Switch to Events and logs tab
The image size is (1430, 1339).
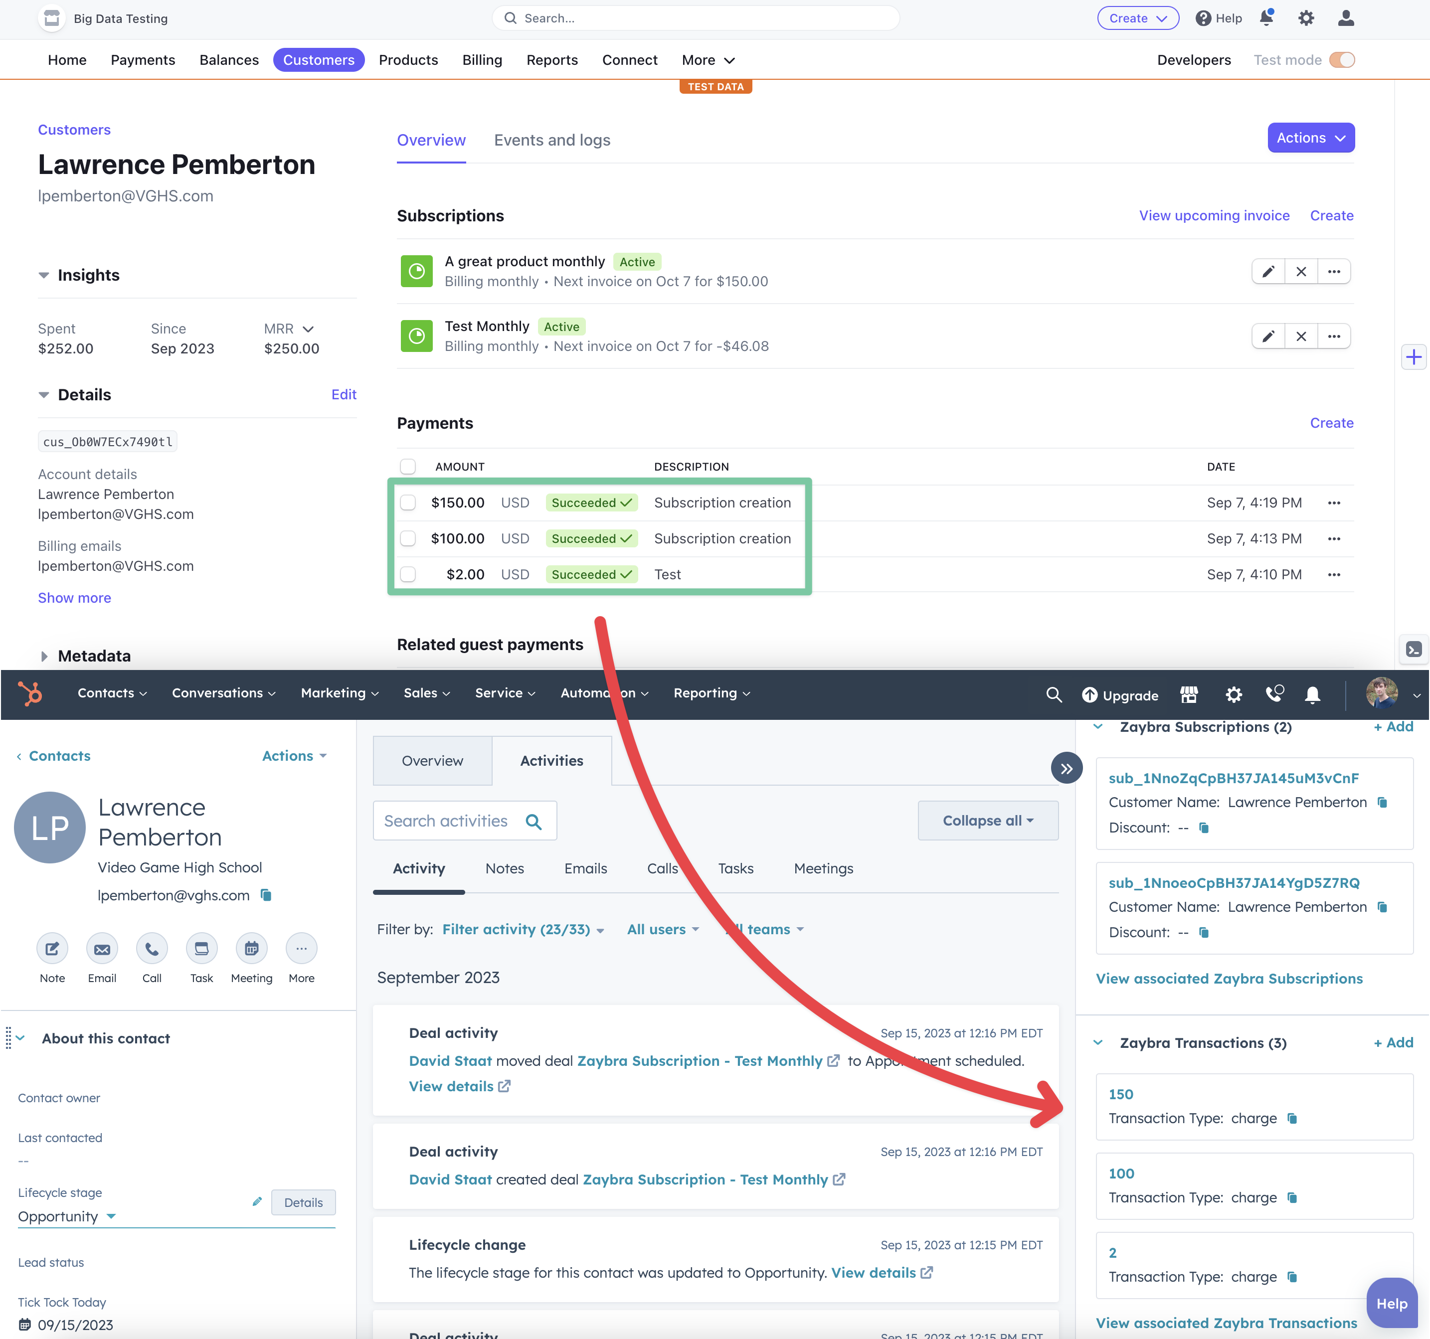[x=552, y=140]
